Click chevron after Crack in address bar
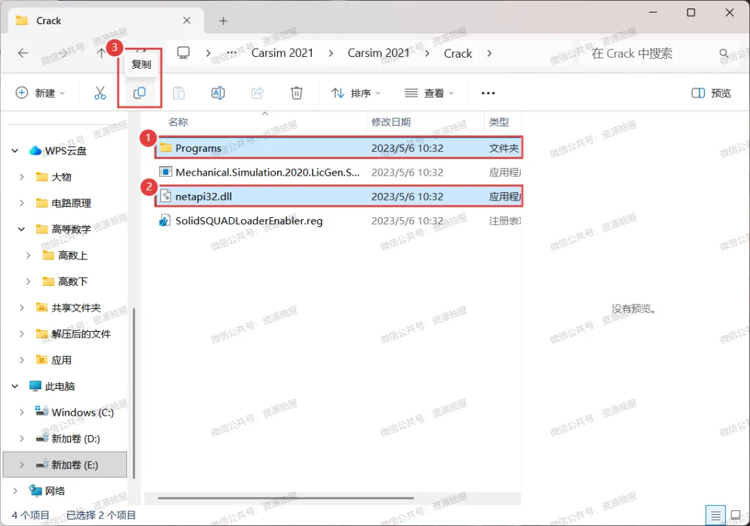This screenshot has width=750, height=526. coord(489,53)
